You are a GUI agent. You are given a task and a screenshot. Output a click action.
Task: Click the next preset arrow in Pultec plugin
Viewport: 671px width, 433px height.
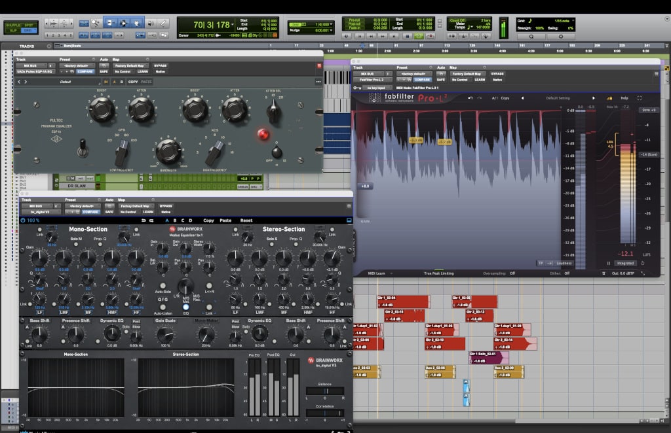tap(26, 82)
